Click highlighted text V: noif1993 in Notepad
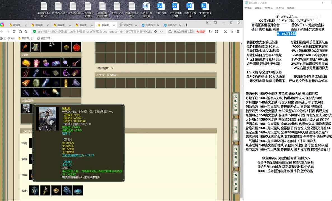 point(286,33)
